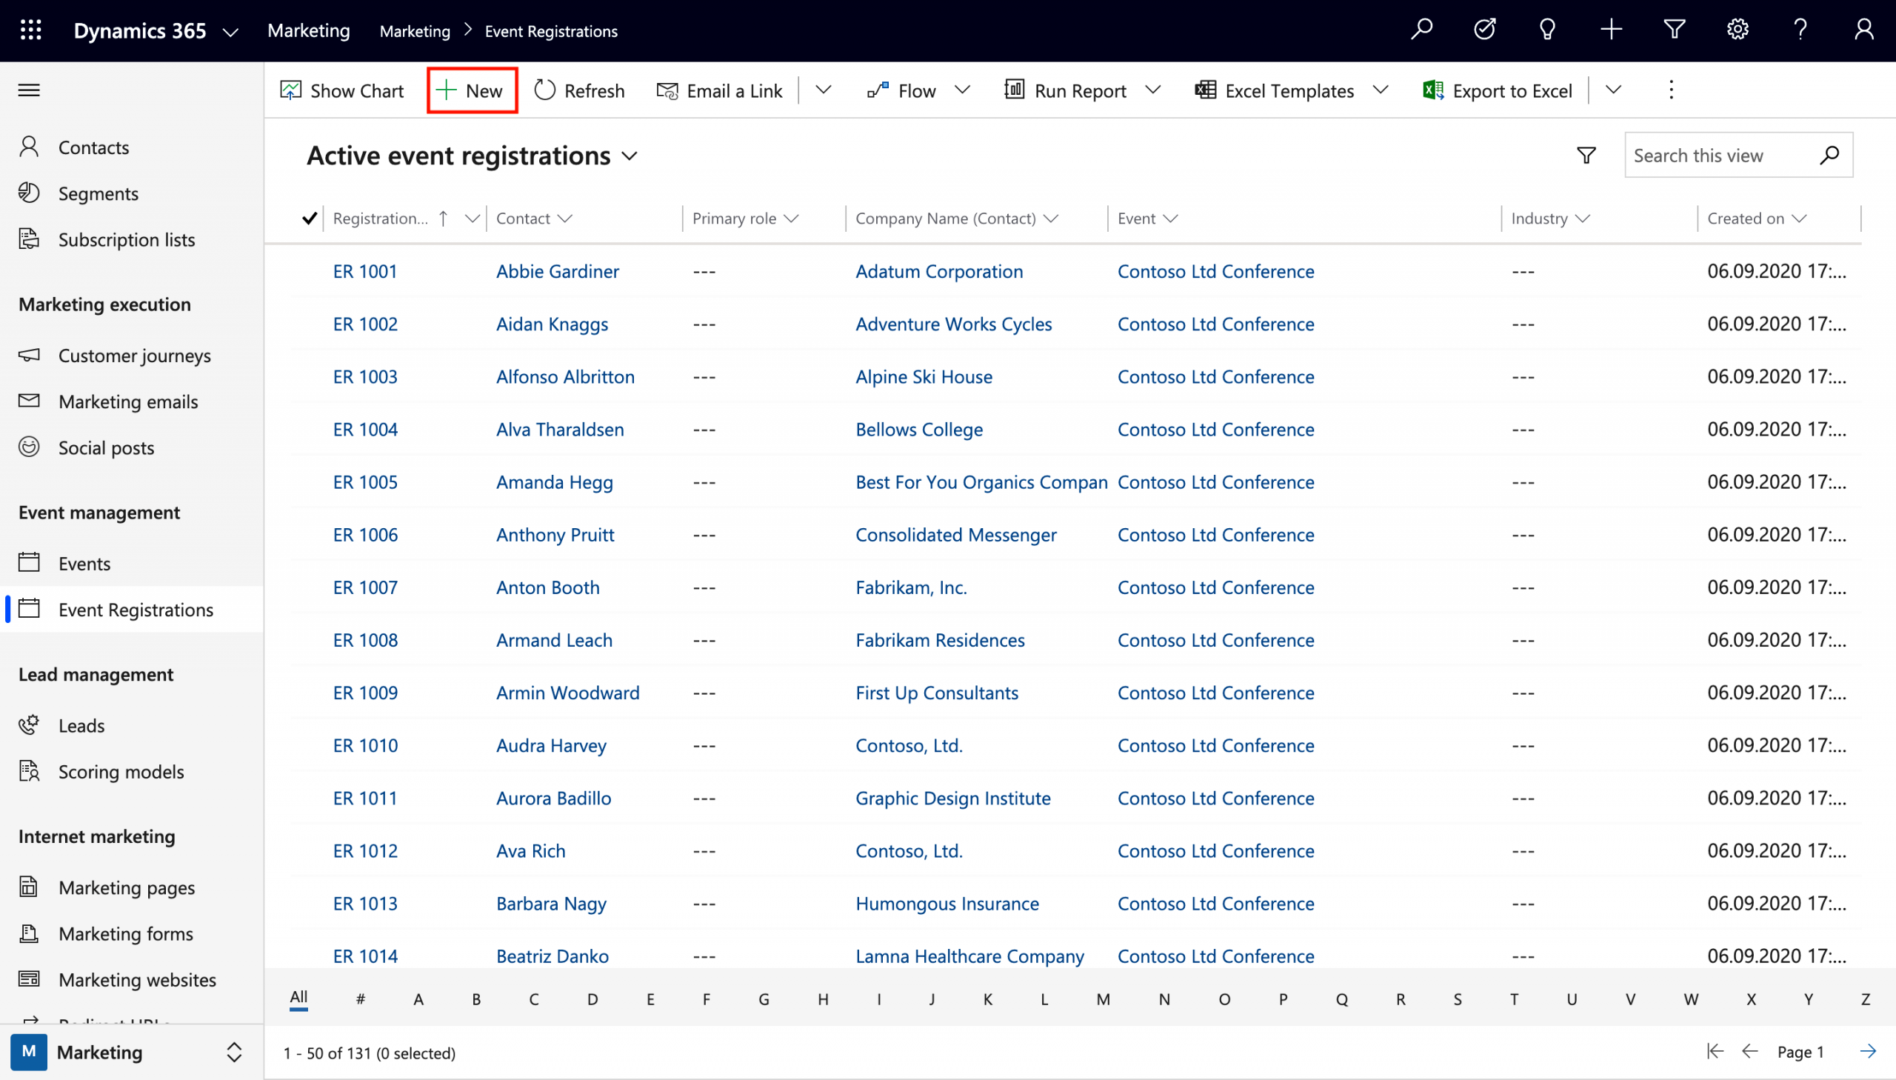Click Export to Excel button
The image size is (1896, 1080).
coord(1498,90)
